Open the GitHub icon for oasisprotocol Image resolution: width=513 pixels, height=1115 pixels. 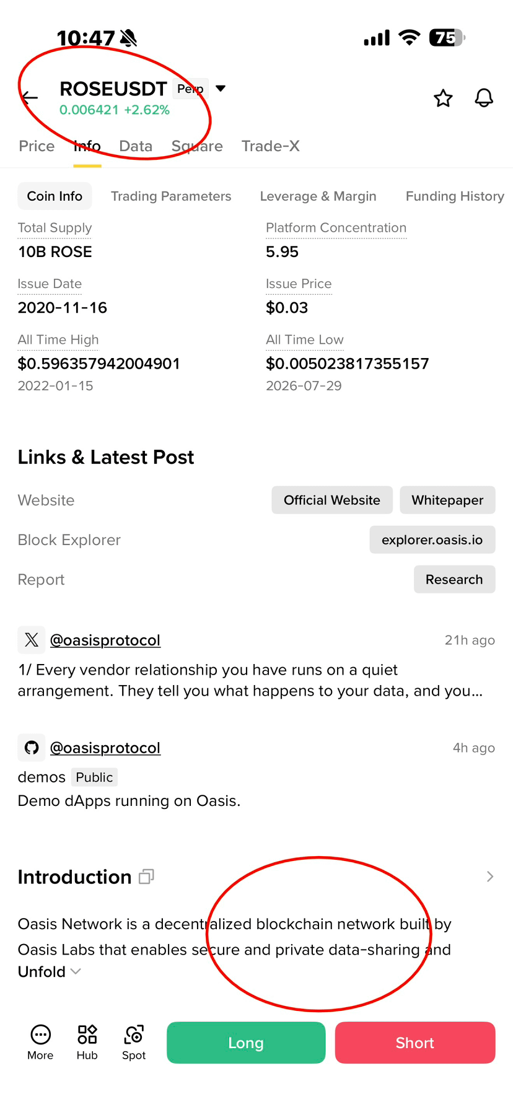click(x=32, y=748)
